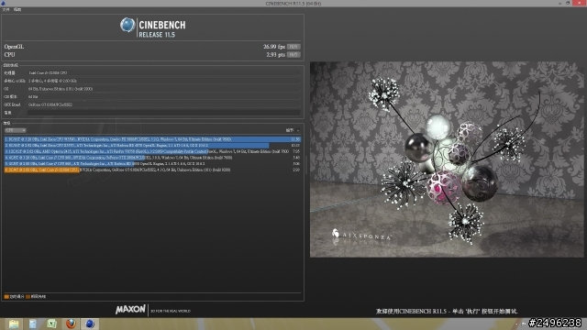
Task: Click the processor name field
Action: click(x=164, y=73)
